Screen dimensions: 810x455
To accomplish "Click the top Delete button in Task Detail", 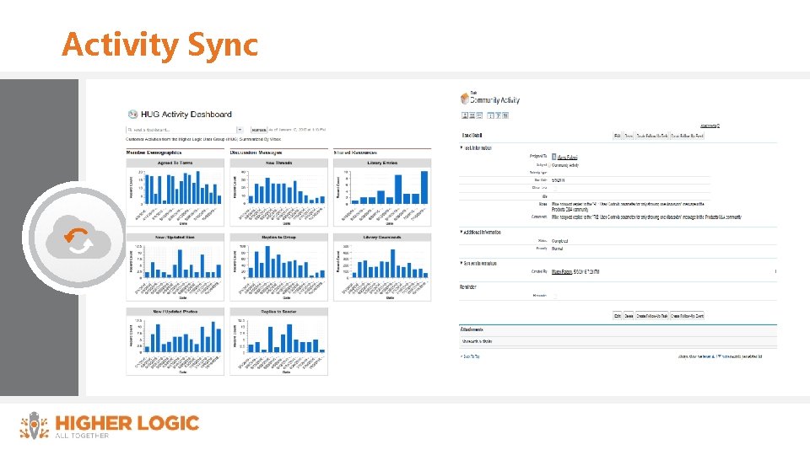I will tap(629, 136).
